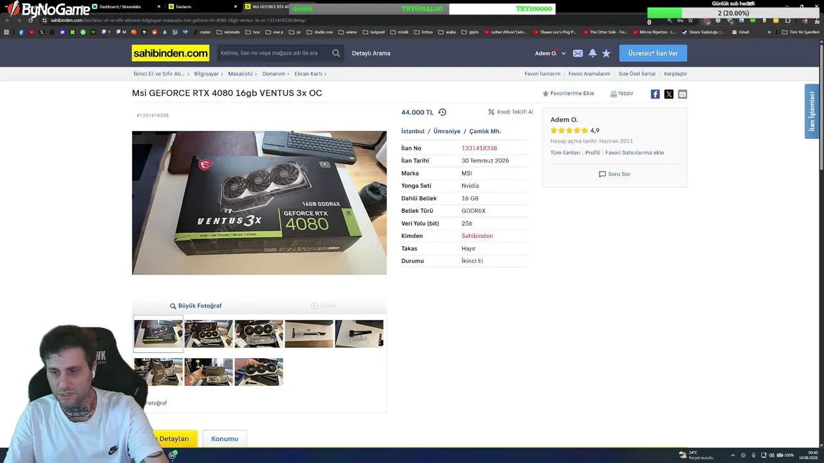Click the Sahibinden value link
Screen dimensions: 824x463
[x=477, y=236]
